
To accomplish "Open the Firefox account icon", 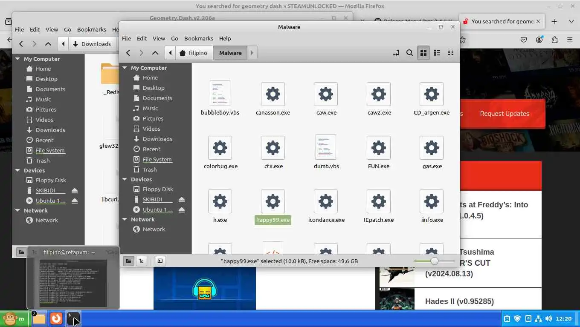I will 539,40.
